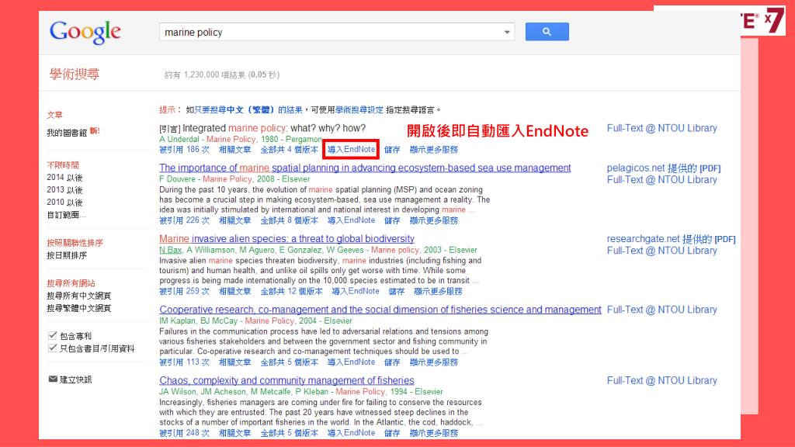
Task: Open 自訂範圍 date range option
Action: point(67,215)
